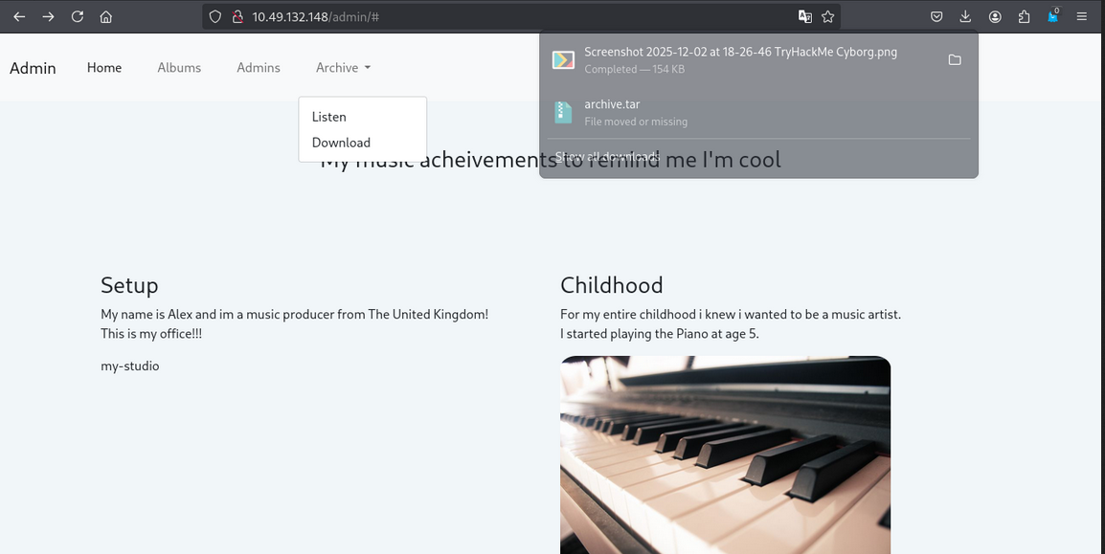This screenshot has width=1105, height=554.
Task: Go to the browser home page
Action: 106,16
